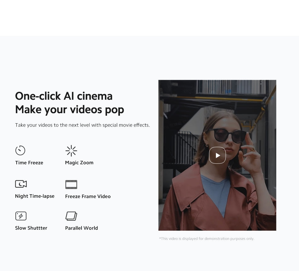
Task: Select the Slow Shutter text label
Action: click(31, 228)
